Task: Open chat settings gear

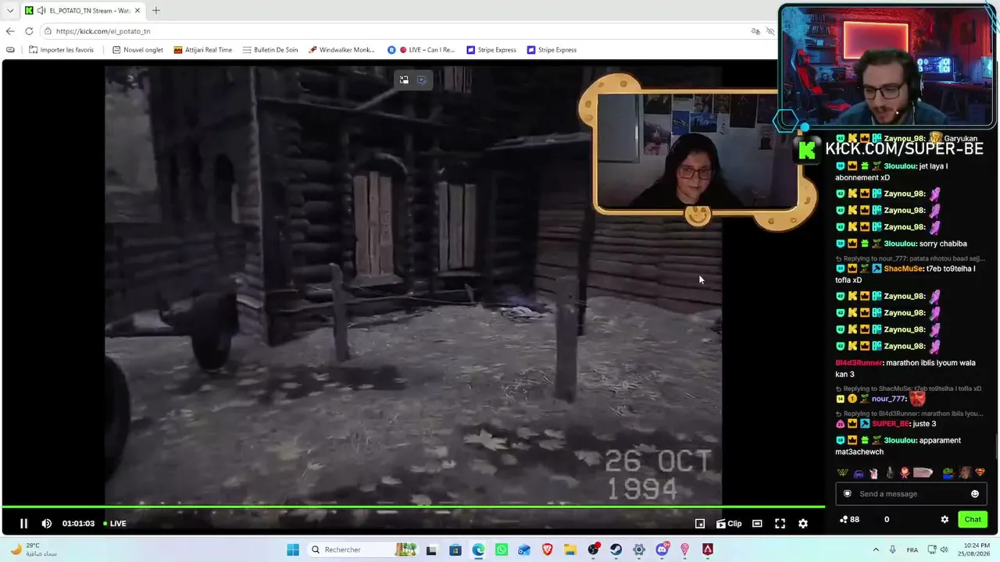Action: (945, 519)
